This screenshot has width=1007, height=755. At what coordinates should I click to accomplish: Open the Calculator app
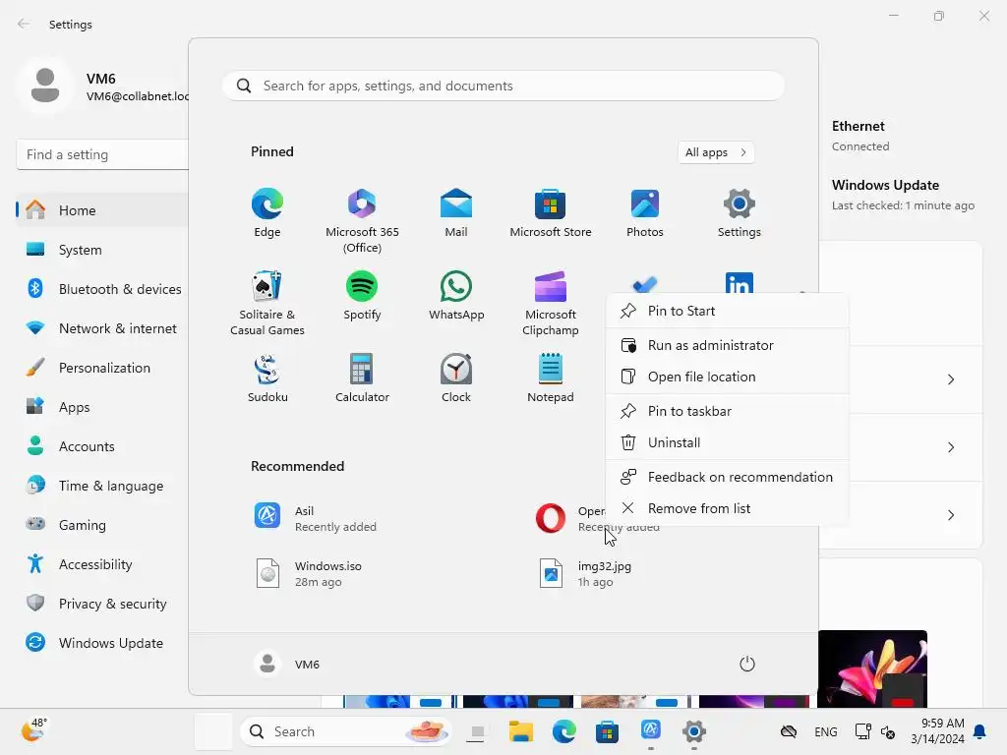point(362,378)
